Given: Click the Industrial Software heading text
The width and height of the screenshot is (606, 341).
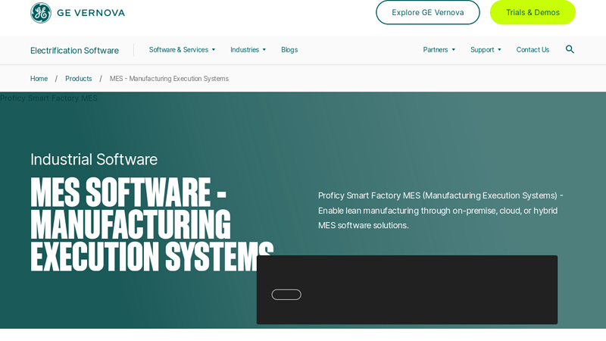Looking at the screenshot, I should tap(94, 159).
